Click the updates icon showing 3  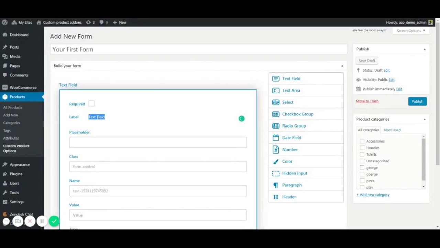pos(90,22)
